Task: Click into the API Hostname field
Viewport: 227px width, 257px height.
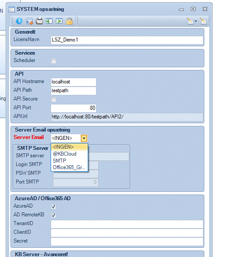Action: tap(73, 82)
